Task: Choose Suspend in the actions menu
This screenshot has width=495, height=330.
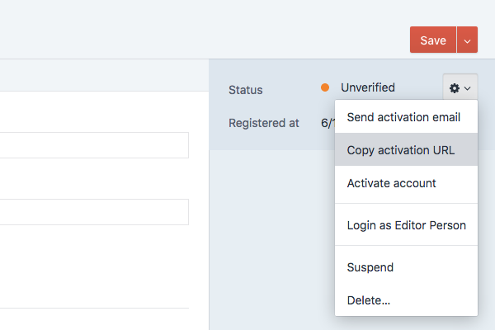Action: 406,267
